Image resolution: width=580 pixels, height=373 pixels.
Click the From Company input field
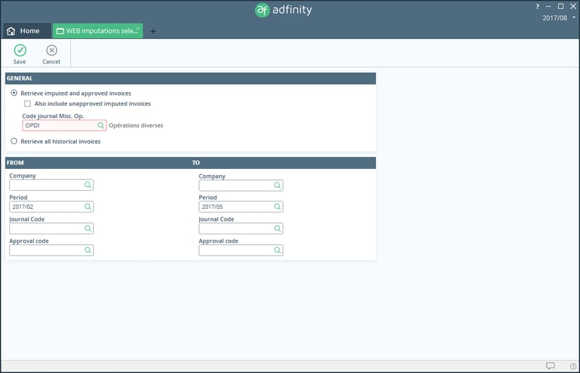(46, 185)
